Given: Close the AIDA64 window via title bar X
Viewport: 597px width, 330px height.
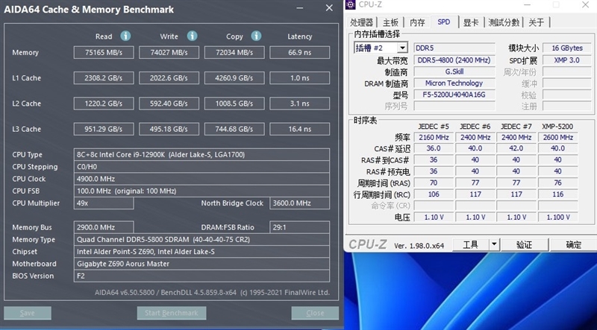Looking at the screenshot, I should [x=329, y=8].
